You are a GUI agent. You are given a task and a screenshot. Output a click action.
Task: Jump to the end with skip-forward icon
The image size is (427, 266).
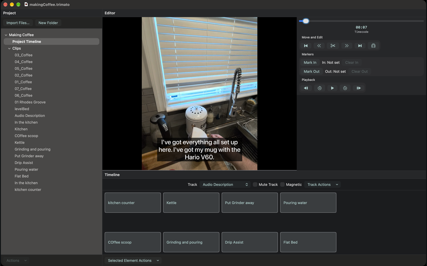click(x=360, y=46)
